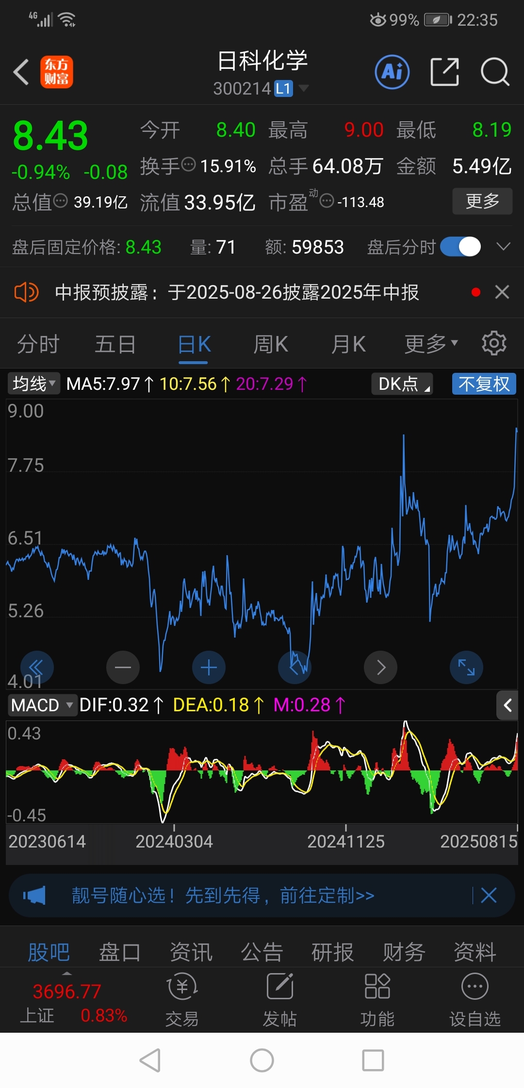Switch to the 盘口 tab
Screen dimensions: 524x1088
[120, 952]
